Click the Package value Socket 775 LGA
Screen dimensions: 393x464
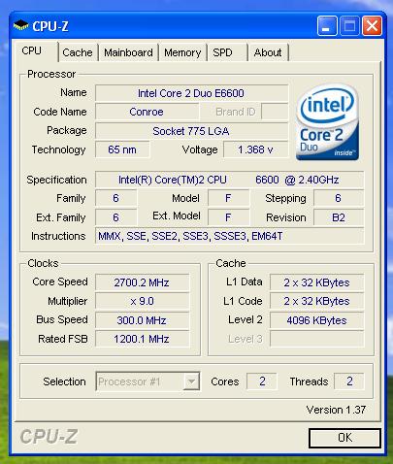pos(191,131)
